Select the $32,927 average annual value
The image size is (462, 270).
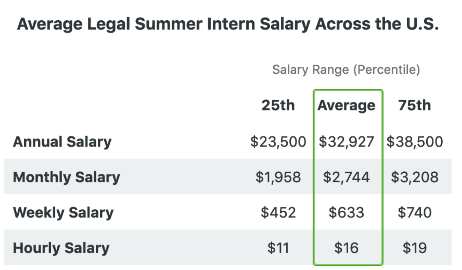[346, 142]
